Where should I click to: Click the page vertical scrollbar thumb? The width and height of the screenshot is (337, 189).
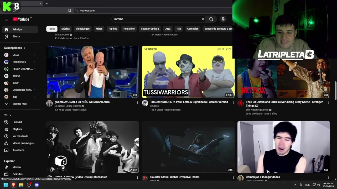335,91
